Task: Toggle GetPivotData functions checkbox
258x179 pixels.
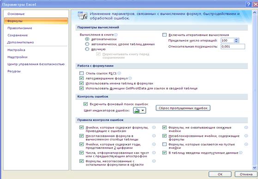Action: point(81,88)
